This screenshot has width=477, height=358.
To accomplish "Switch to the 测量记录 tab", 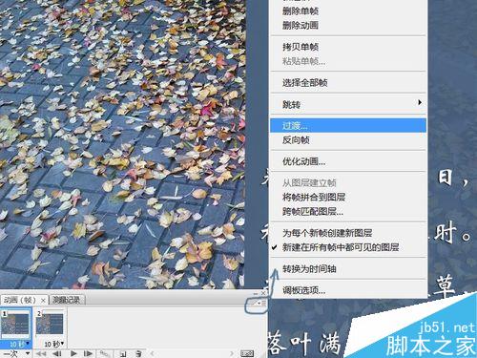I will (x=66, y=300).
